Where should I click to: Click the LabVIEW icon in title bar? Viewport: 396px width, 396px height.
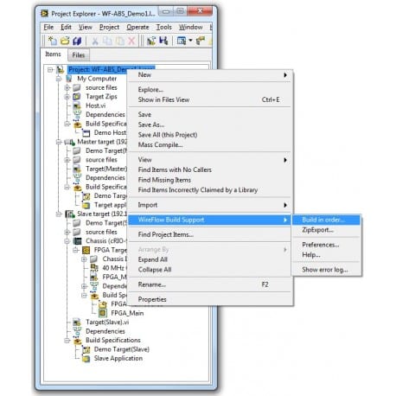tap(45, 13)
